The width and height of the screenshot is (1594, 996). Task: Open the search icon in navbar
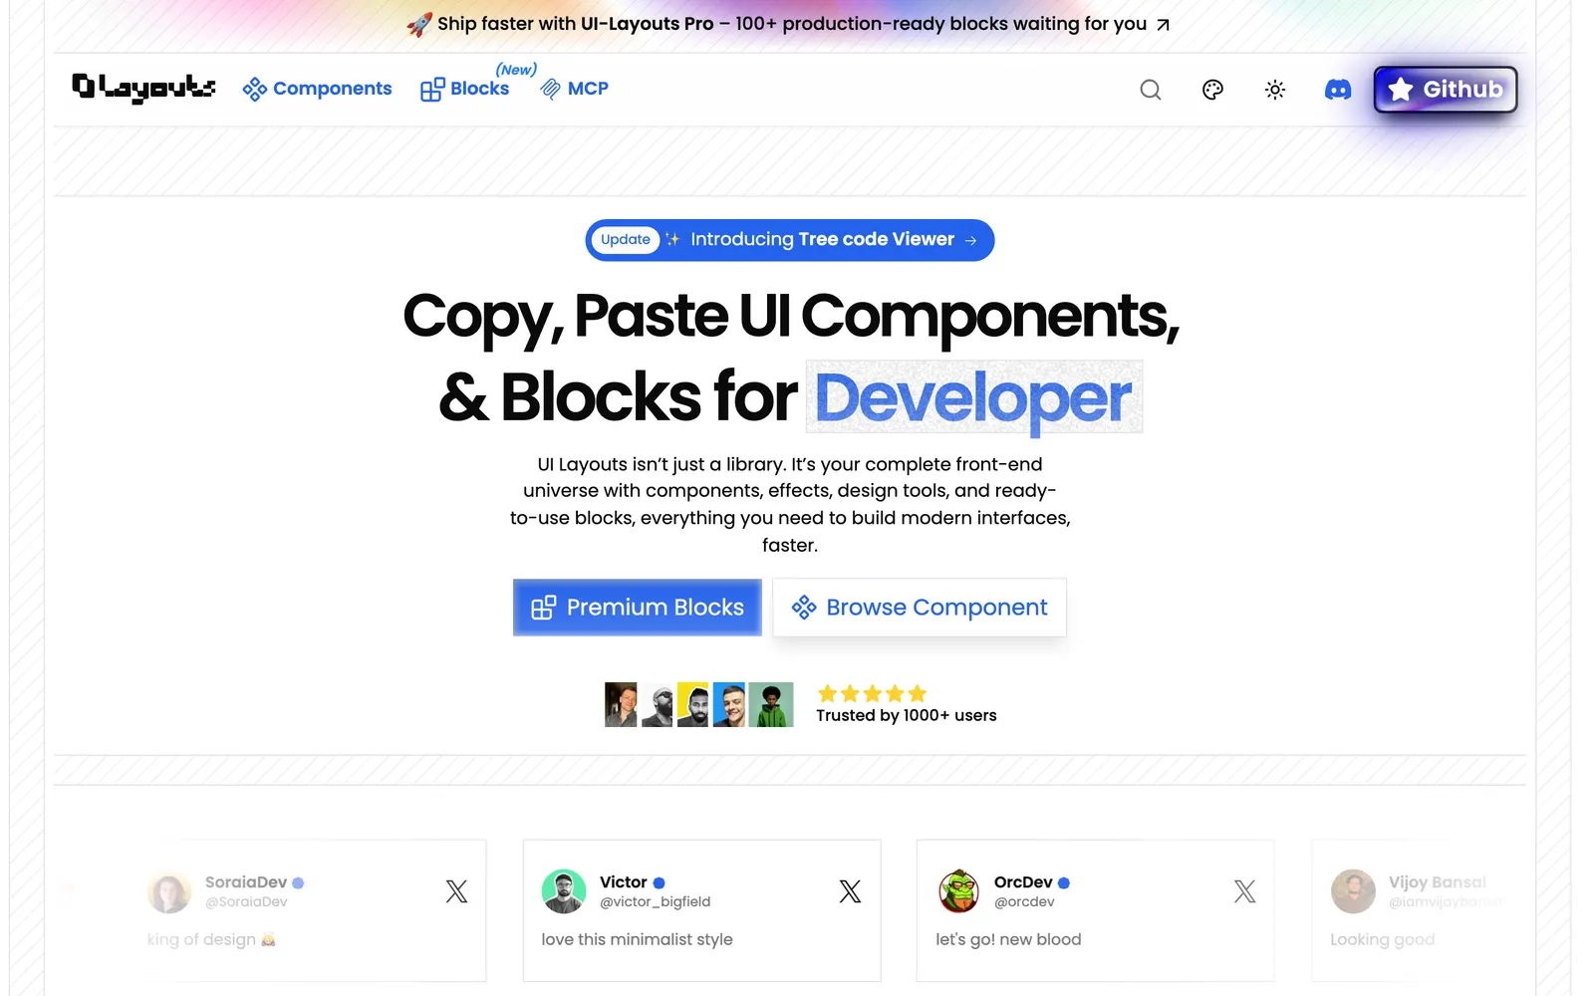pyautogui.click(x=1151, y=90)
